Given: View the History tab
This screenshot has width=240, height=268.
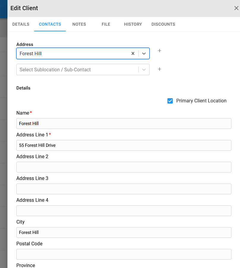Looking at the screenshot, I should coord(133,24).
